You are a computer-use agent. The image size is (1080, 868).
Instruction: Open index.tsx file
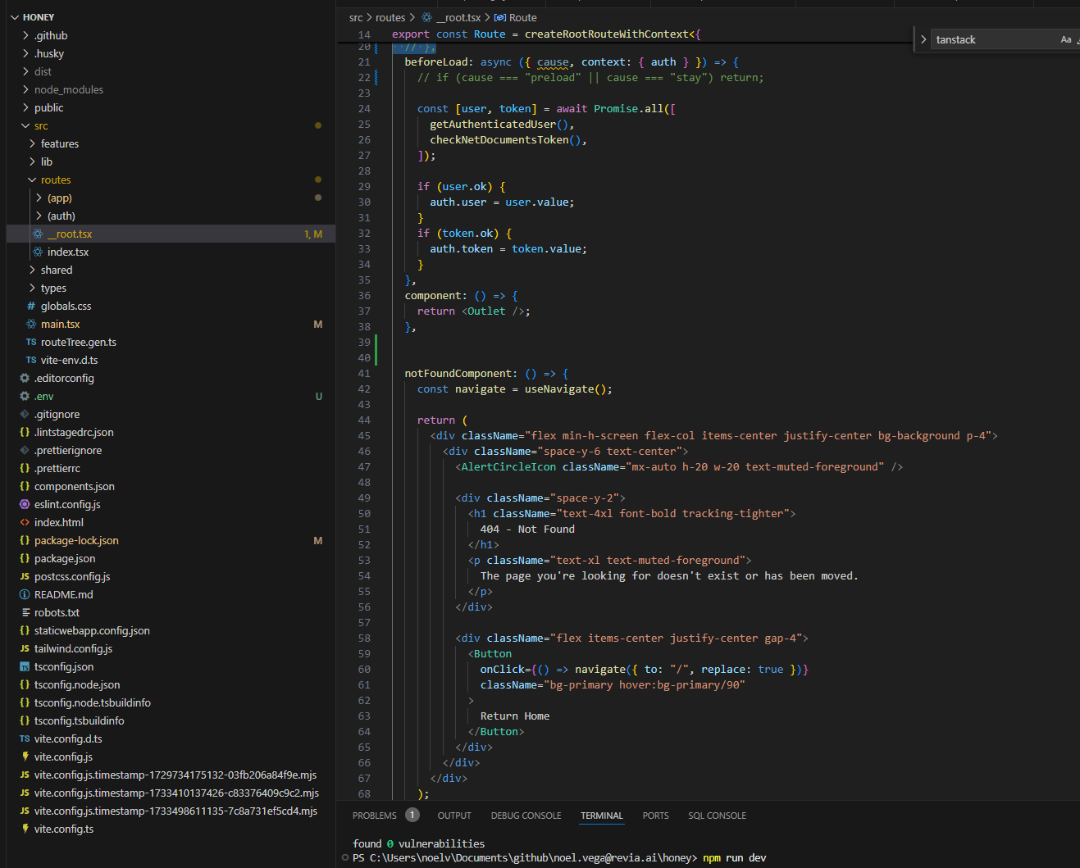pyautogui.click(x=171, y=252)
